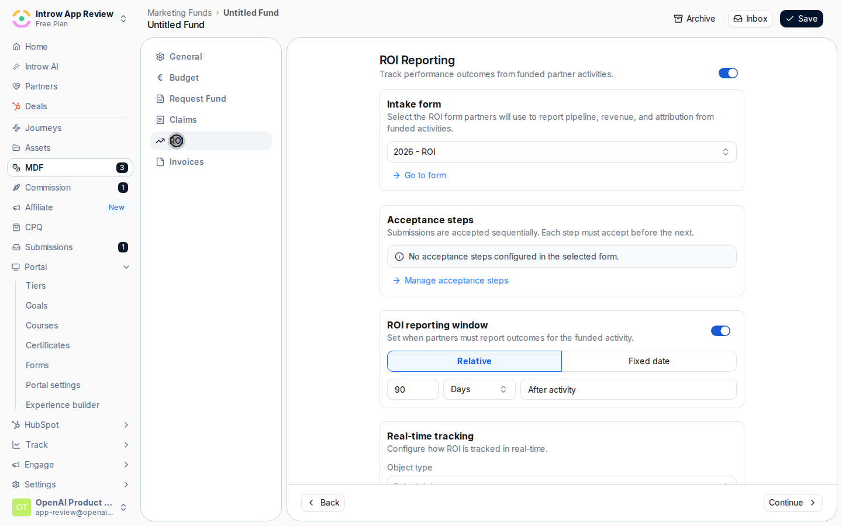The image size is (842, 526).
Task: Click the ROI trend arrow icon
Action: click(160, 141)
